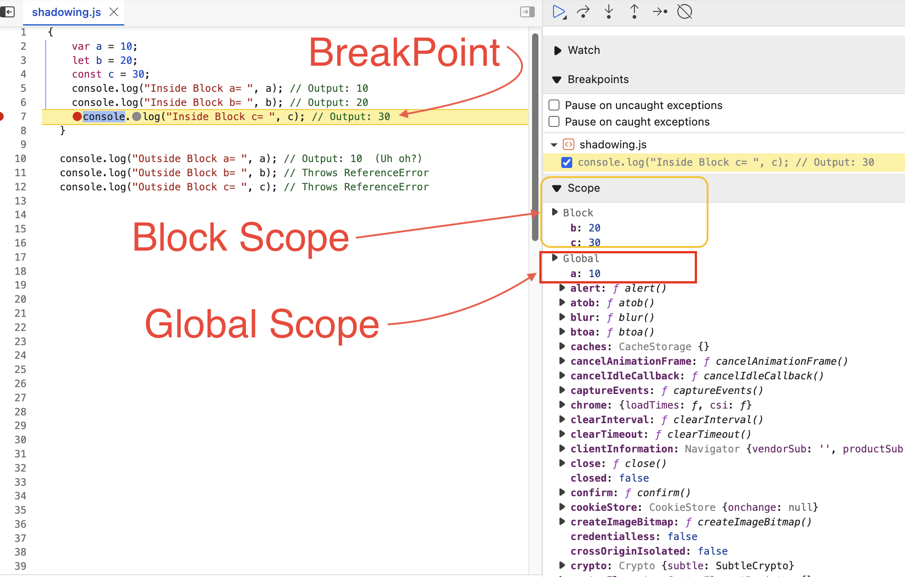This screenshot has width=905, height=577.
Task: Click the editor vertical scrollbar thumb
Action: (x=535, y=137)
